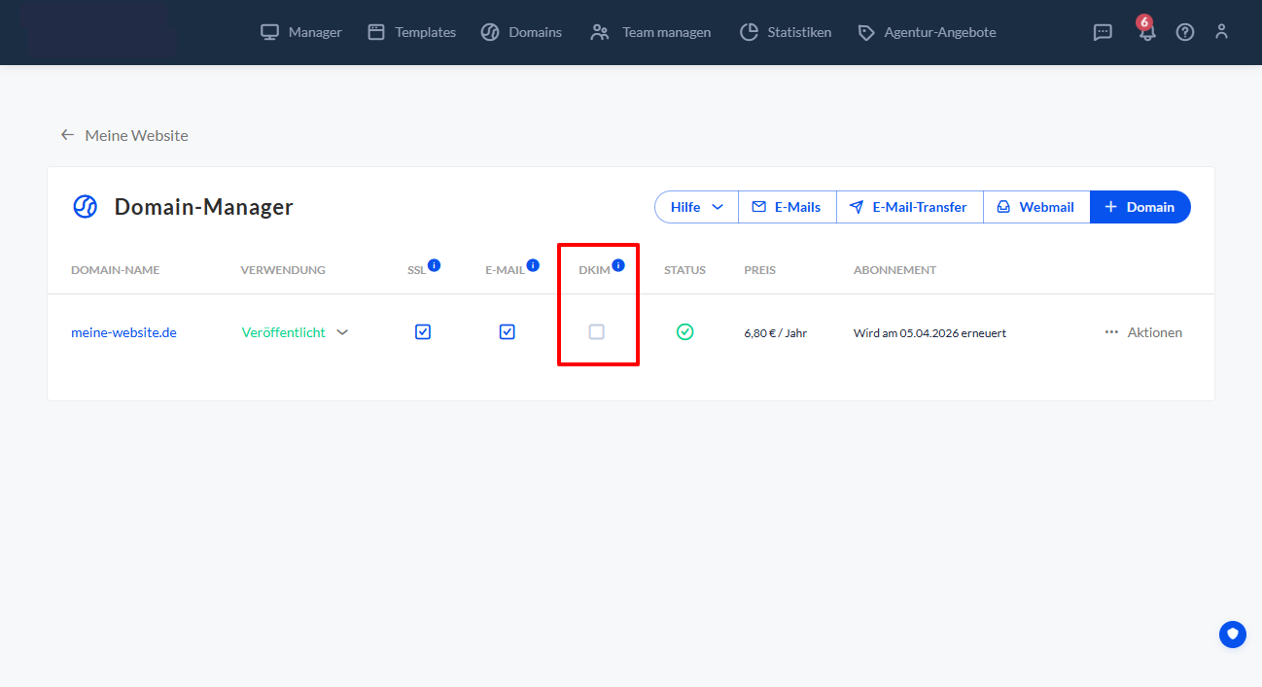Uncheck the E-Mail checkbox for meine-website.de
Viewport: 1262px width, 687px height.
pyautogui.click(x=507, y=332)
